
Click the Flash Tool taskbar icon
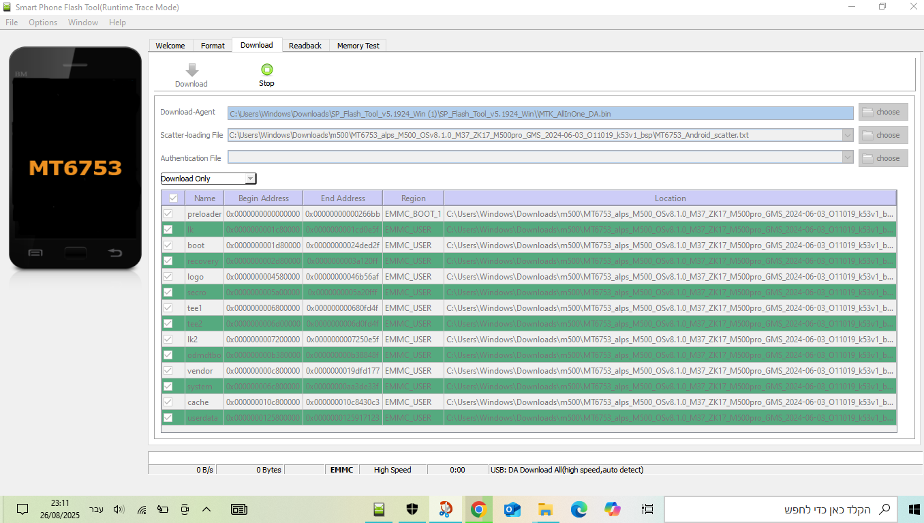click(x=379, y=509)
